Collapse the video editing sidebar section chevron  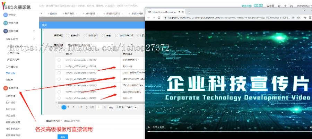34,31
